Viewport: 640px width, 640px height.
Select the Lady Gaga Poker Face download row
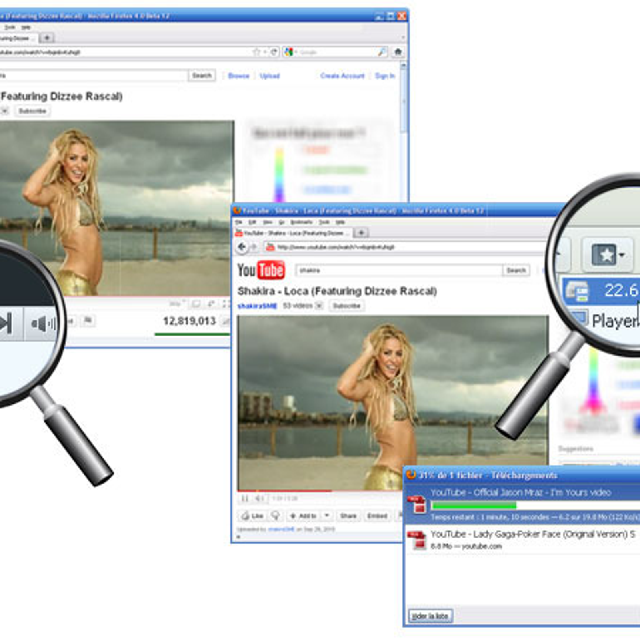pyautogui.click(x=523, y=540)
